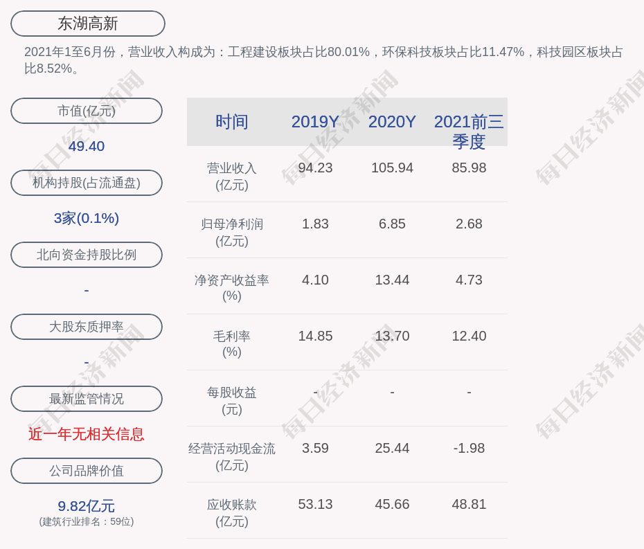Click the 净资产收益率(%) row label
The width and height of the screenshot is (644, 549).
point(232,288)
